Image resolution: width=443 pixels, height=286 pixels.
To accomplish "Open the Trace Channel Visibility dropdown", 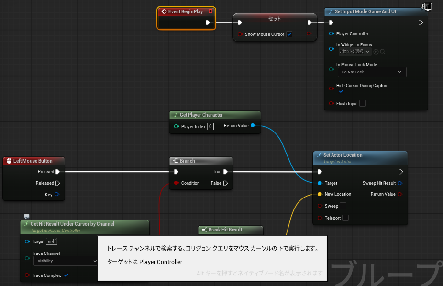I will [x=65, y=261].
